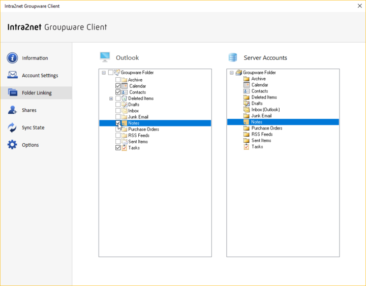Click the Account Settings envelope icon
Image resolution: width=366 pixels, height=286 pixels.
coord(12,75)
